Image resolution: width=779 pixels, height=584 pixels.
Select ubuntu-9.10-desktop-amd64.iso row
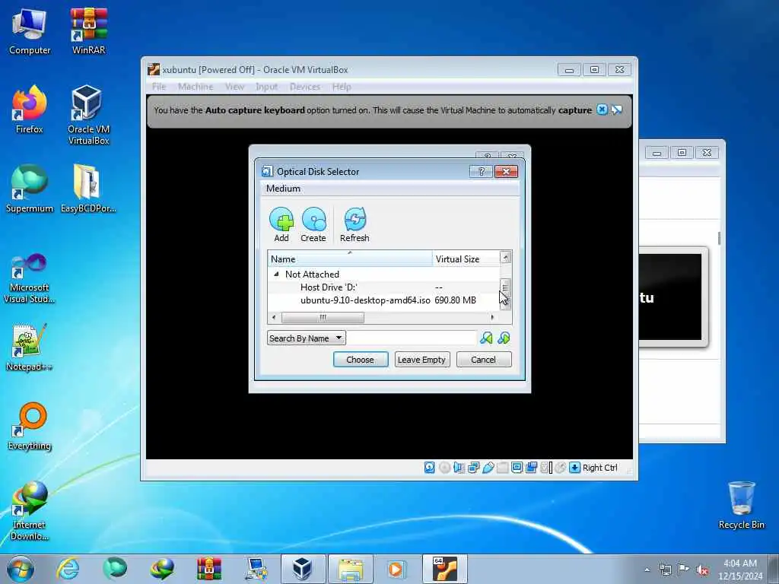coord(383,300)
